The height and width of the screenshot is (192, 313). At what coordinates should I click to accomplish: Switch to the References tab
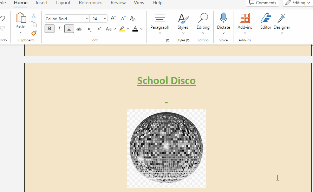pos(90,3)
